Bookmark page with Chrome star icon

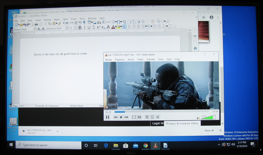(204, 18)
